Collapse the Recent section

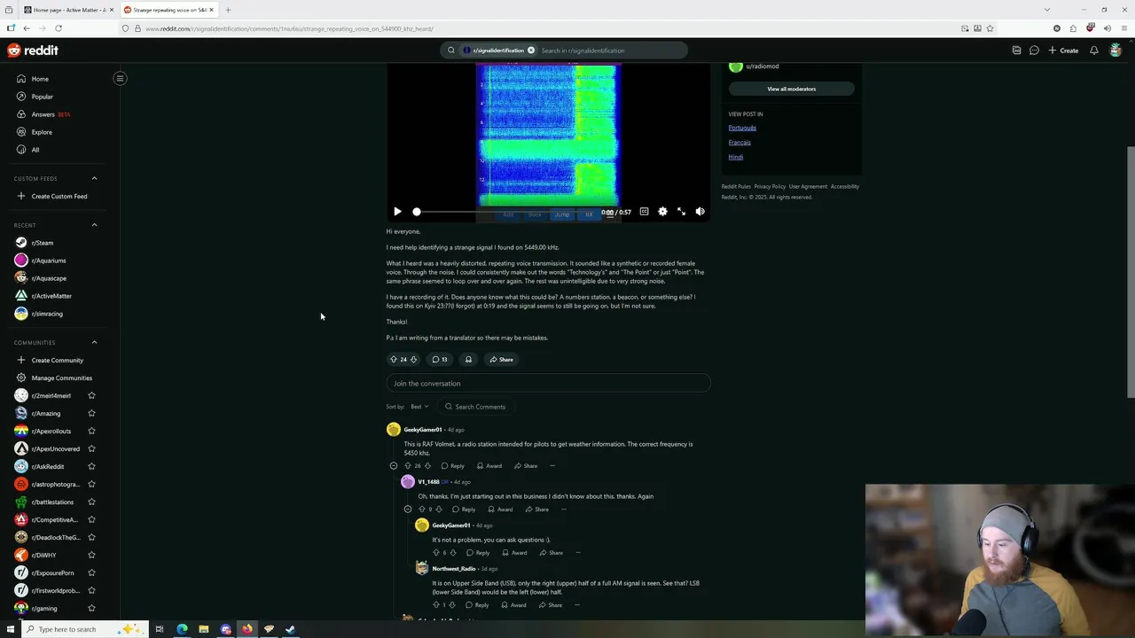(x=94, y=225)
